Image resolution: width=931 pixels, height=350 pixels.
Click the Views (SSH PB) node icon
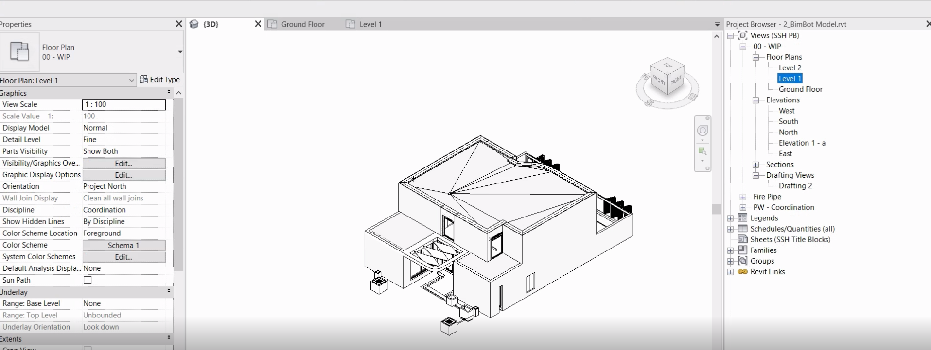(742, 35)
